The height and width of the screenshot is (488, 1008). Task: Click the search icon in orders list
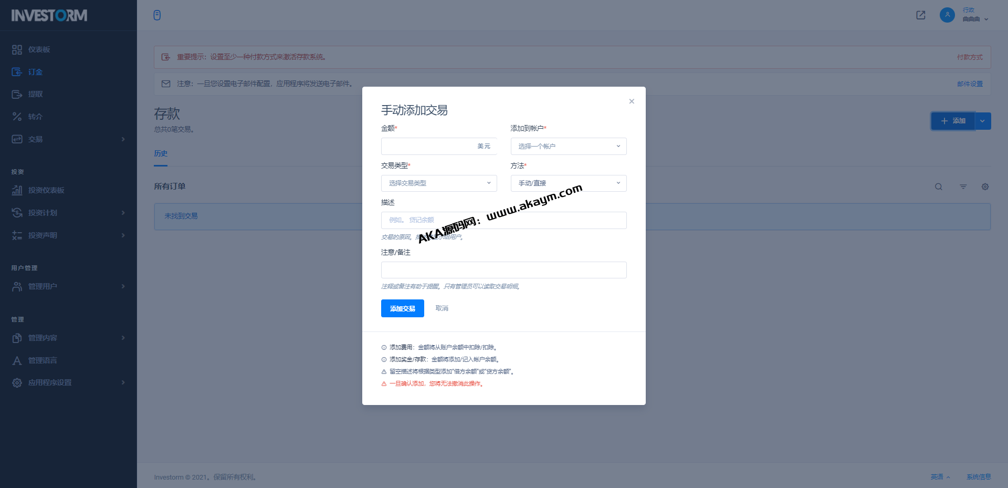coord(938,187)
